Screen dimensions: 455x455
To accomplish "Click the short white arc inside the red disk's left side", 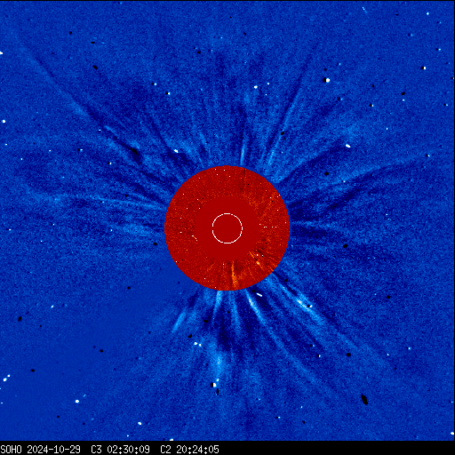I will click(195, 237).
